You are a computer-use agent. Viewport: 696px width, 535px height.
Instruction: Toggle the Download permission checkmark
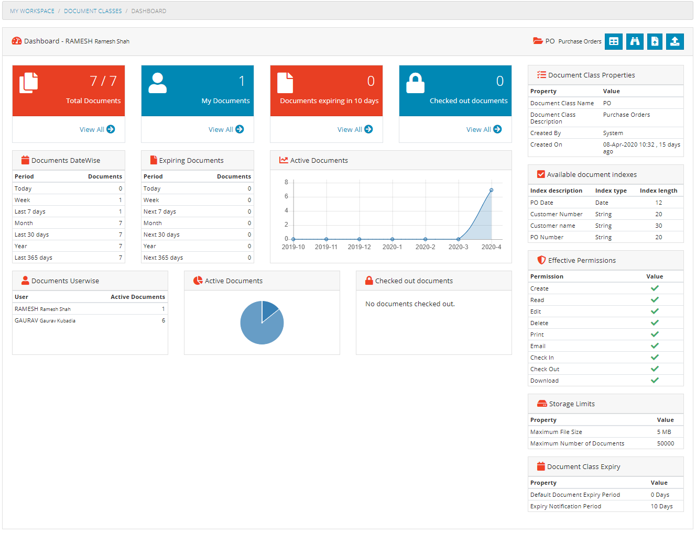655,380
